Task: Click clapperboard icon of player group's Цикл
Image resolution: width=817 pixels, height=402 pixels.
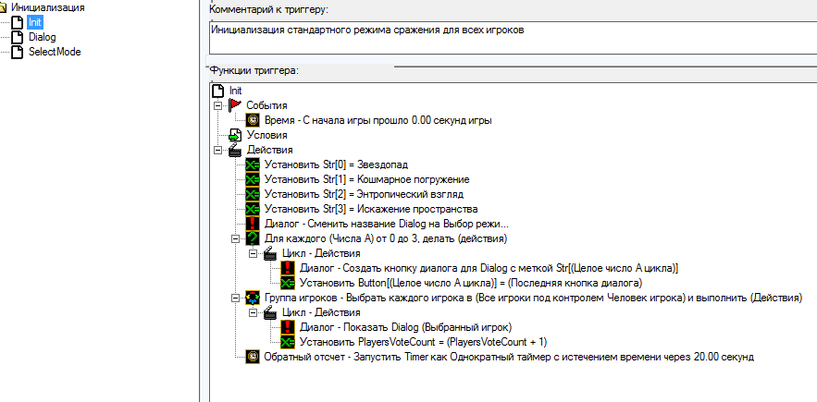Action: pos(270,312)
